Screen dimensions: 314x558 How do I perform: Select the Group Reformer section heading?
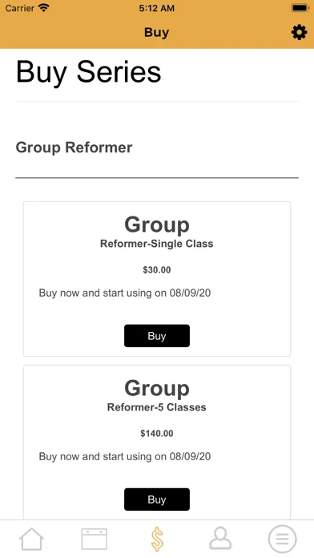74,148
